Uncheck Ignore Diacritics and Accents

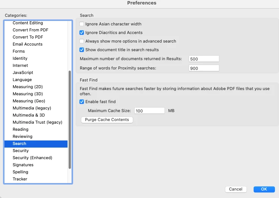coord(82,33)
